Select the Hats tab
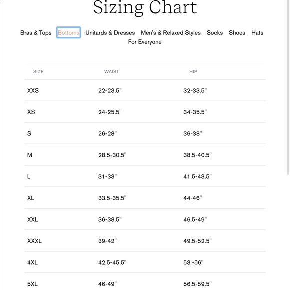Image resolution: width=290 pixels, height=290 pixels. pyautogui.click(x=257, y=33)
